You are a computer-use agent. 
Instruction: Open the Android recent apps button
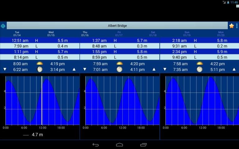[143, 145]
